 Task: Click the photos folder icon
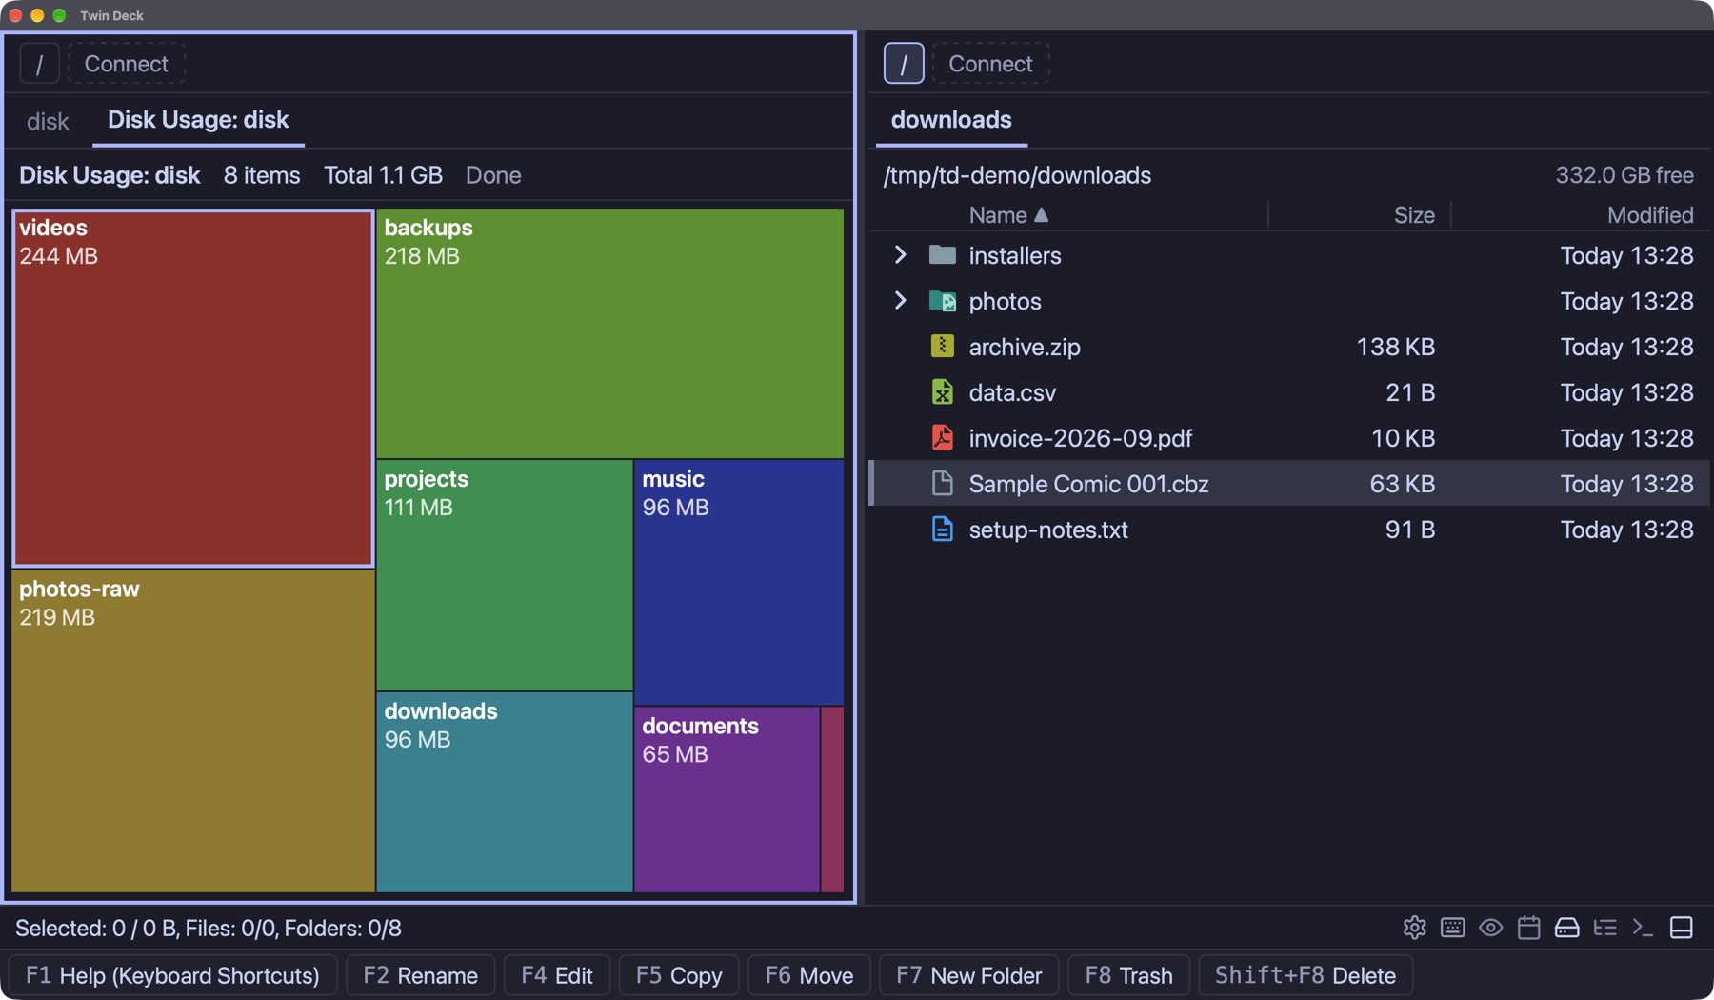(x=942, y=301)
